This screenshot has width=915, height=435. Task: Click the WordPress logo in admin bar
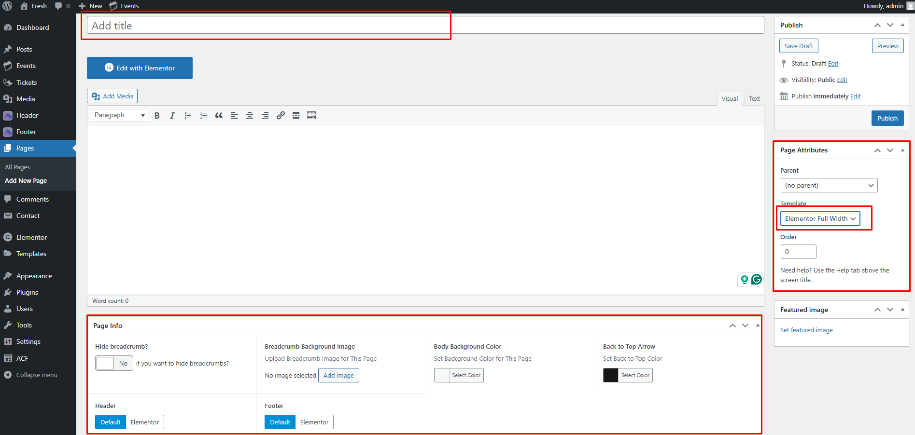click(x=7, y=6)
